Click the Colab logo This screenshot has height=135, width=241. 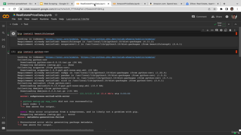point(6,16)
